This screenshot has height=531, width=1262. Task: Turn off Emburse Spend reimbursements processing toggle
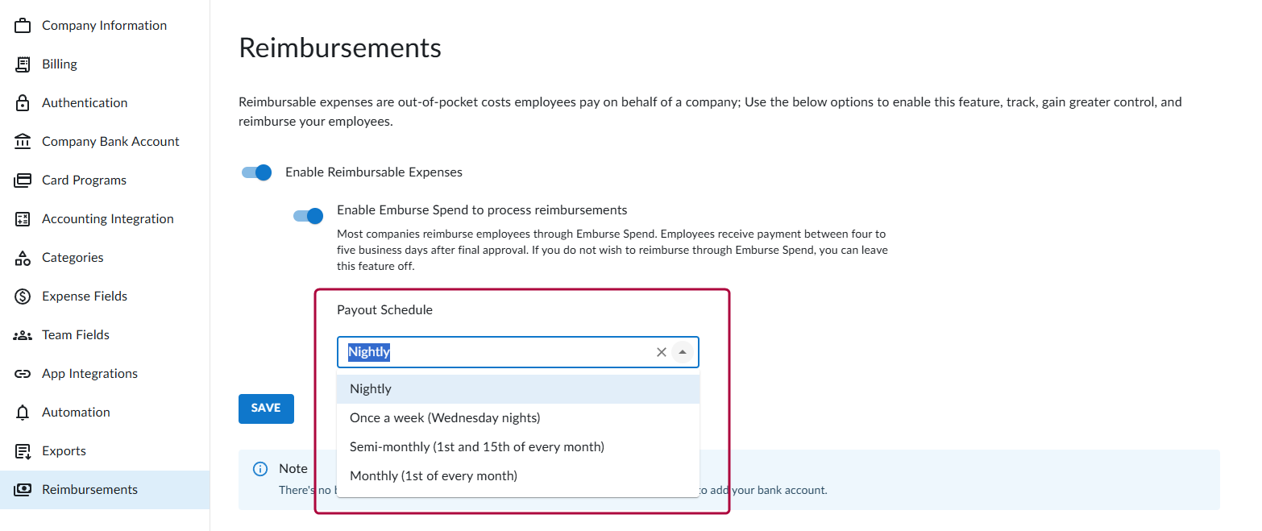tap(309, 216)
